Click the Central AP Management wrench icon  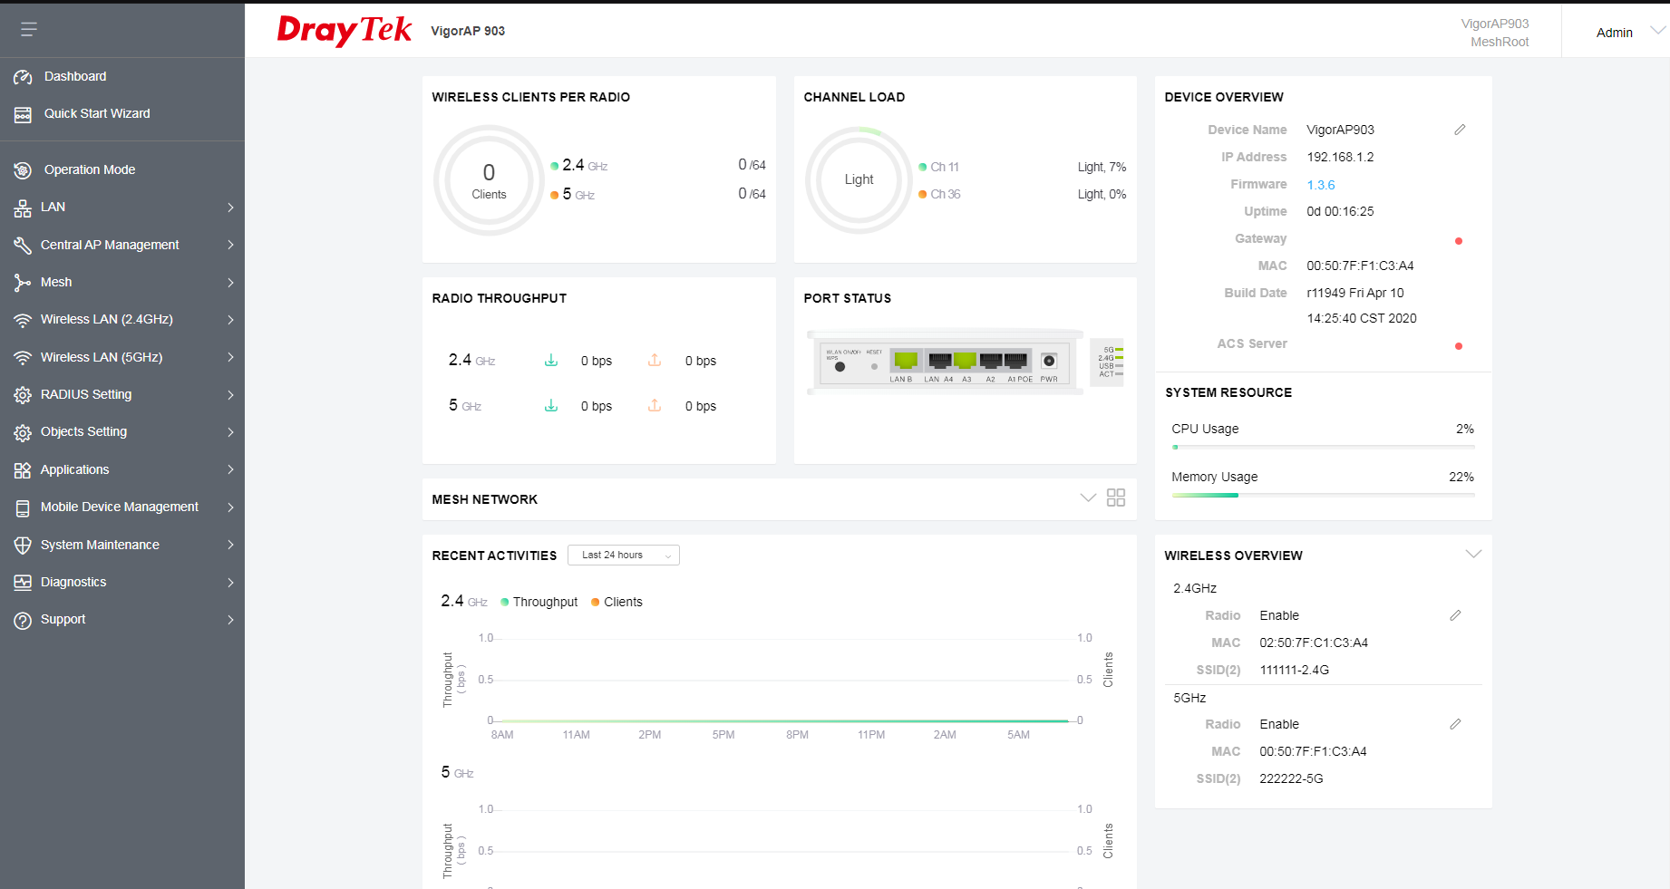pyautogui.click(x=23, y=246)
